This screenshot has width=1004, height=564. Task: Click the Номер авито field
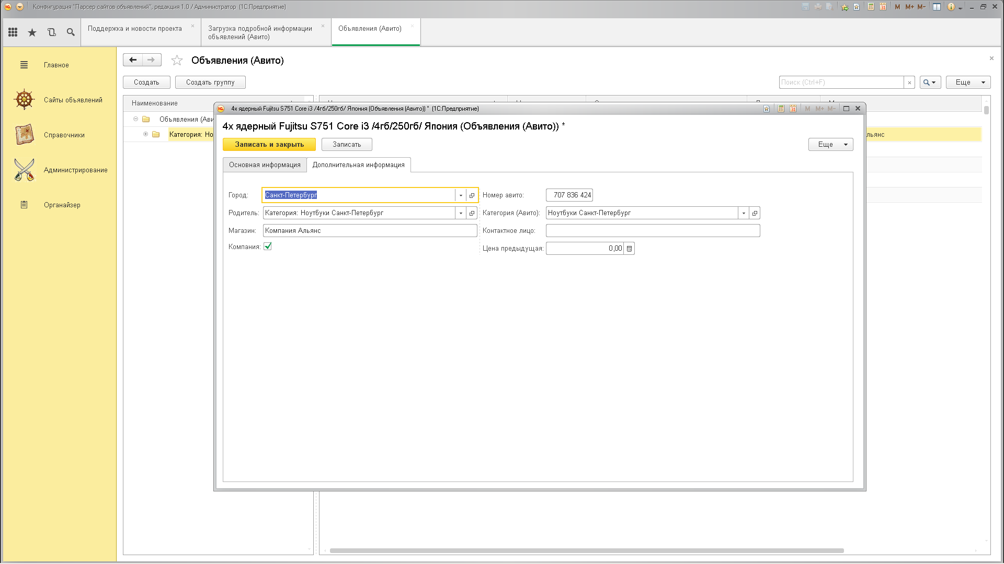point(569,195)
